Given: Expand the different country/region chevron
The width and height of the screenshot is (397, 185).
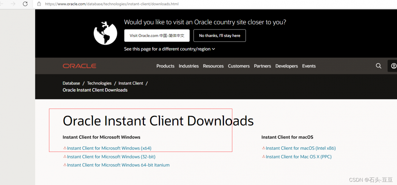Looking at the screenshot, I should pos(213,49).
